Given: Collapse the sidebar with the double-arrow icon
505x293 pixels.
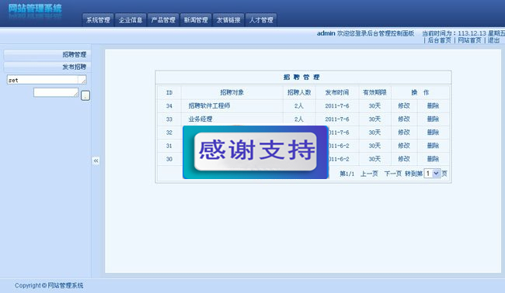Looking at the screenshot, I should tap(96, 160).
